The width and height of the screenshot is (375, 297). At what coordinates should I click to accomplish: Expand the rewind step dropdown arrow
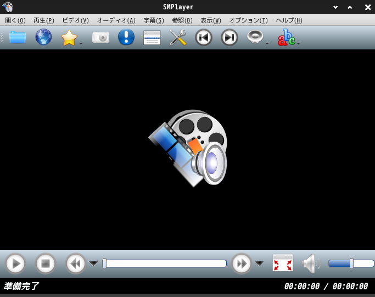[x=93, y=264]
